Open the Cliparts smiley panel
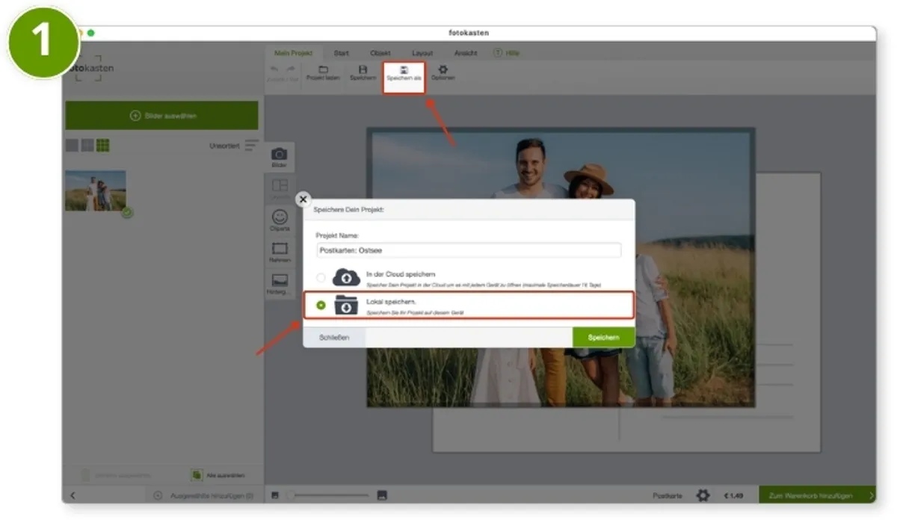This screenshot has height=523, width=897. tap(280, 220)
